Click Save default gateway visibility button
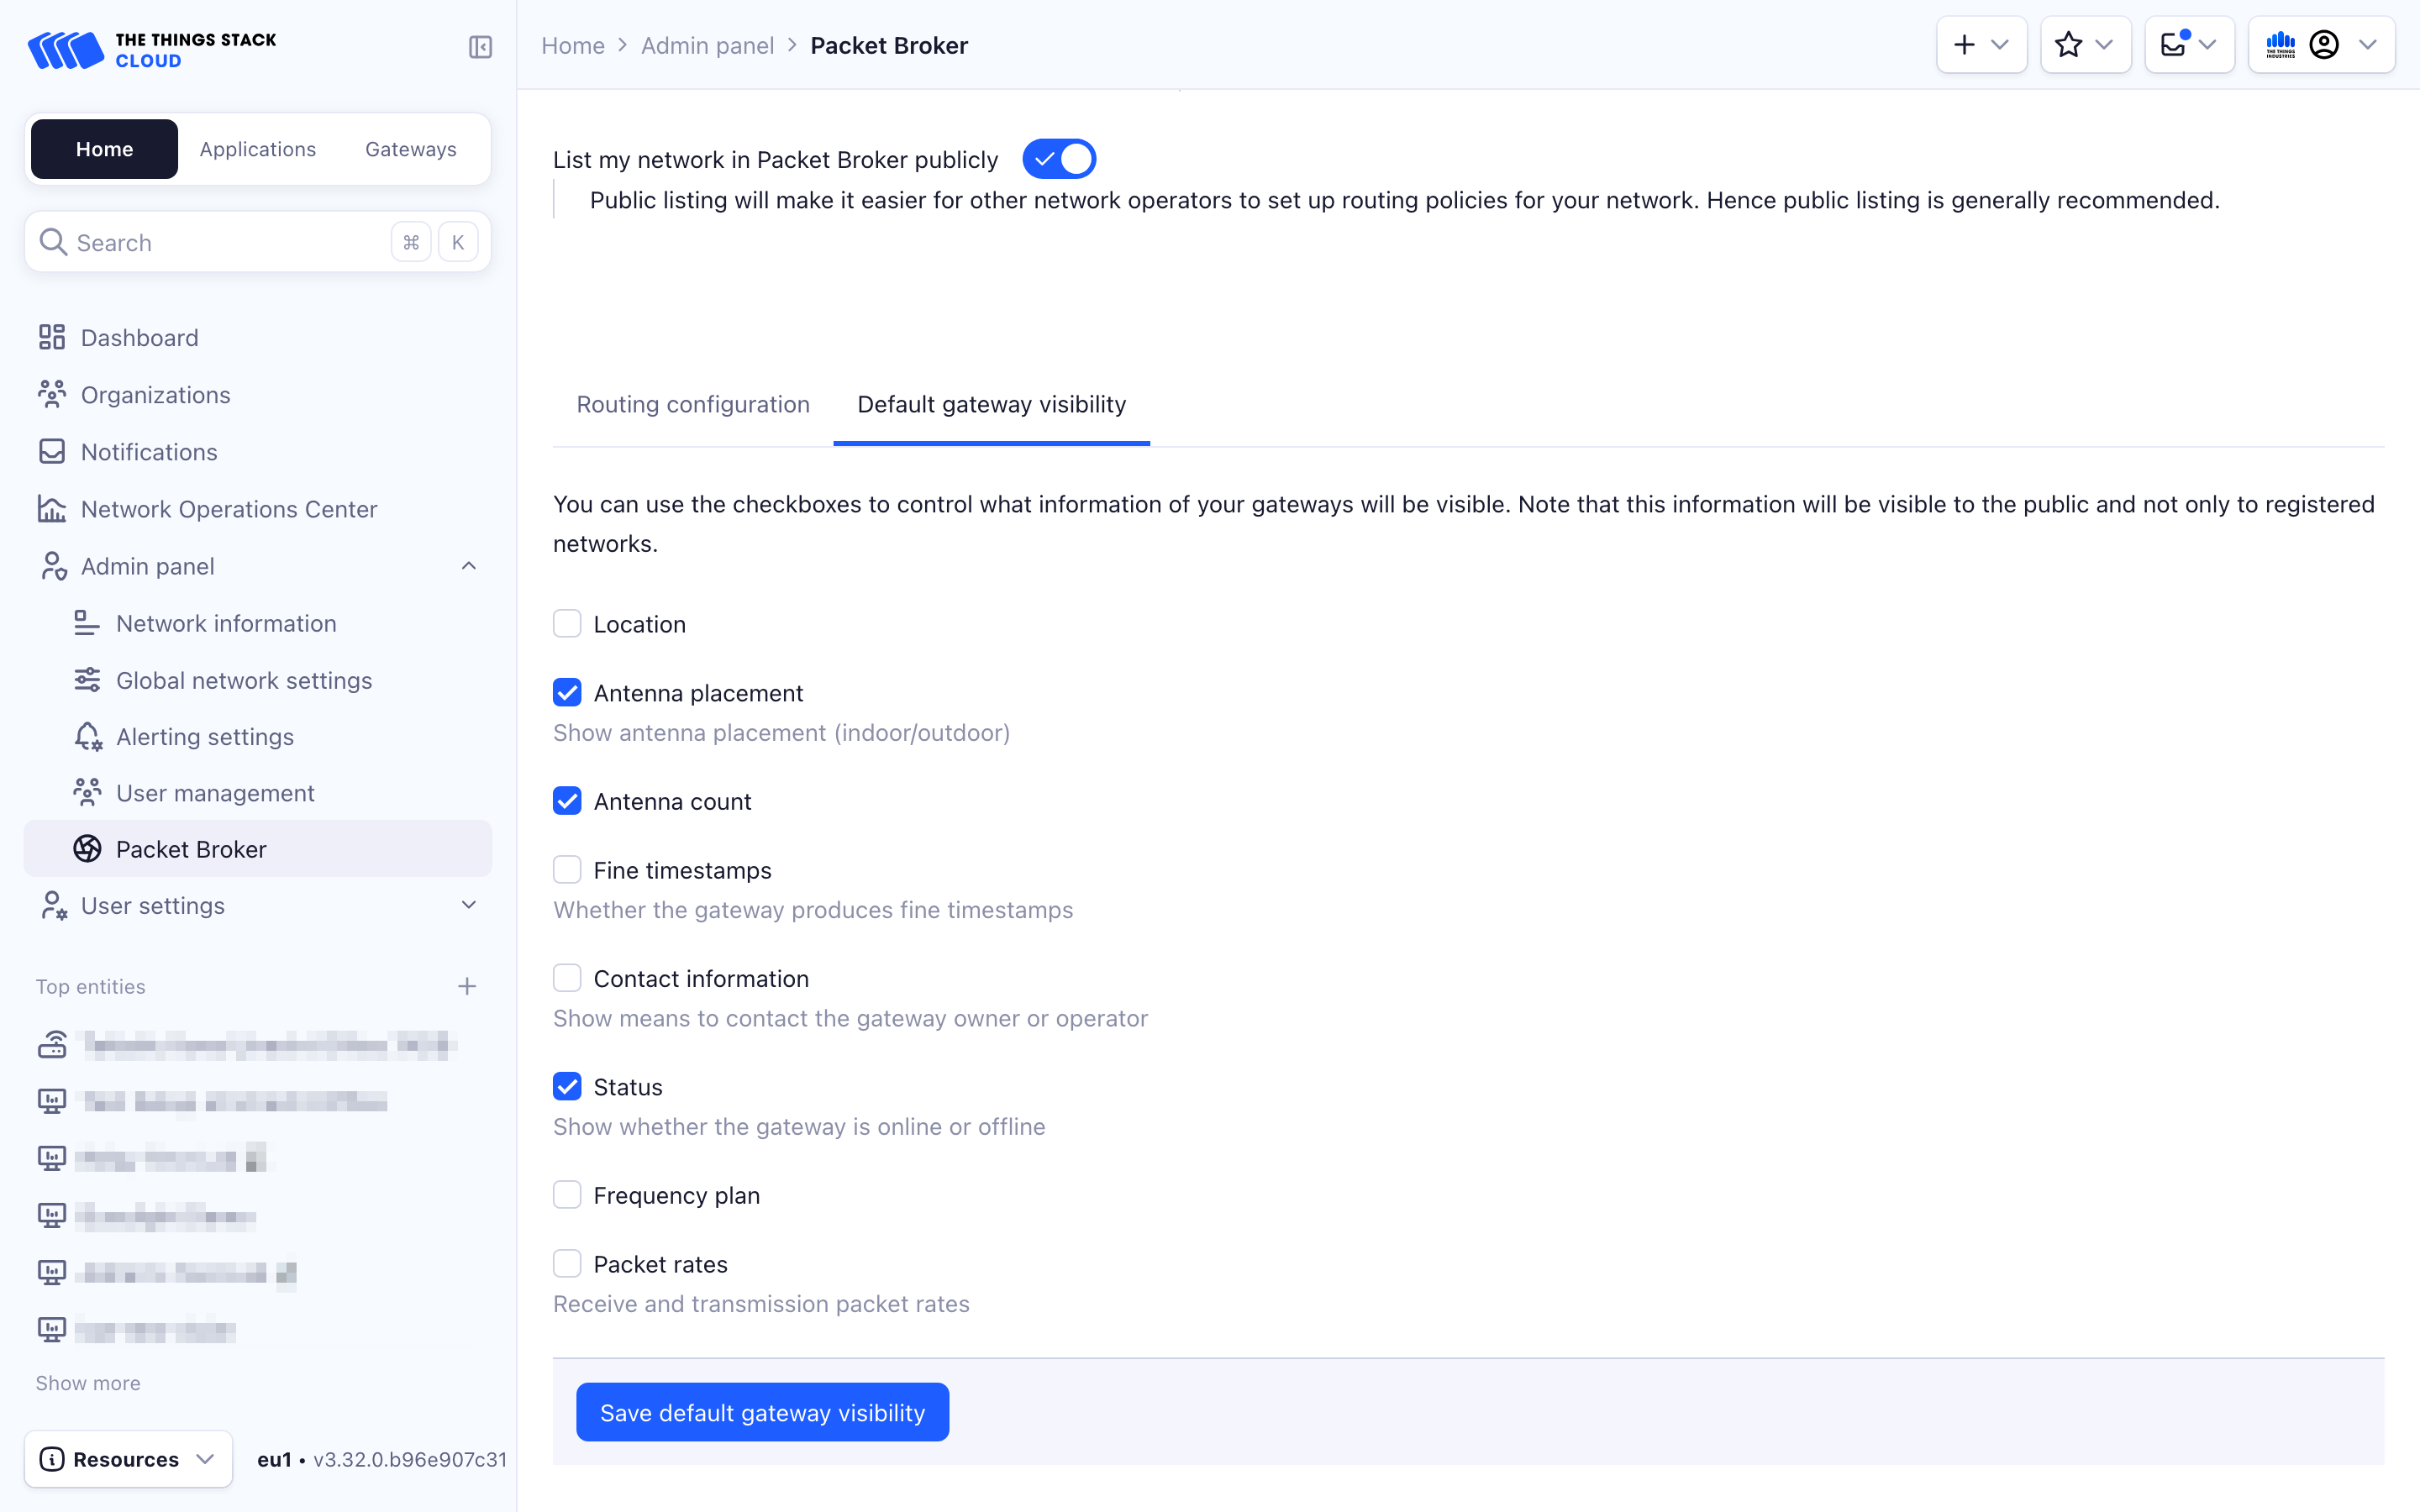 [761, 1413]
